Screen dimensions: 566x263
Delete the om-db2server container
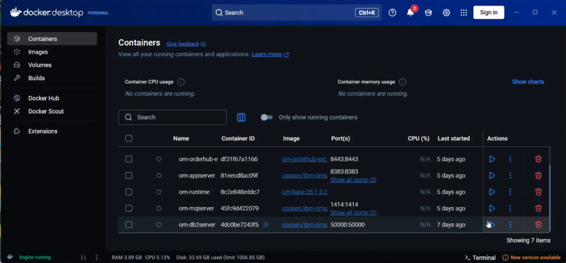[x=538, y=225]
